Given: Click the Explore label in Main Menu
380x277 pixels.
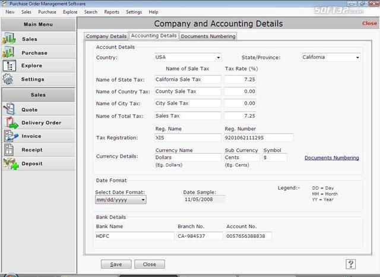Looking at the screenshot, I should pos(31,65).
